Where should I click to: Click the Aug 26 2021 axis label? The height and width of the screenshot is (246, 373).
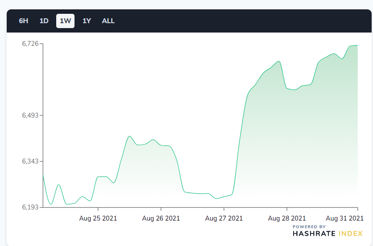[x=161, y=218]
